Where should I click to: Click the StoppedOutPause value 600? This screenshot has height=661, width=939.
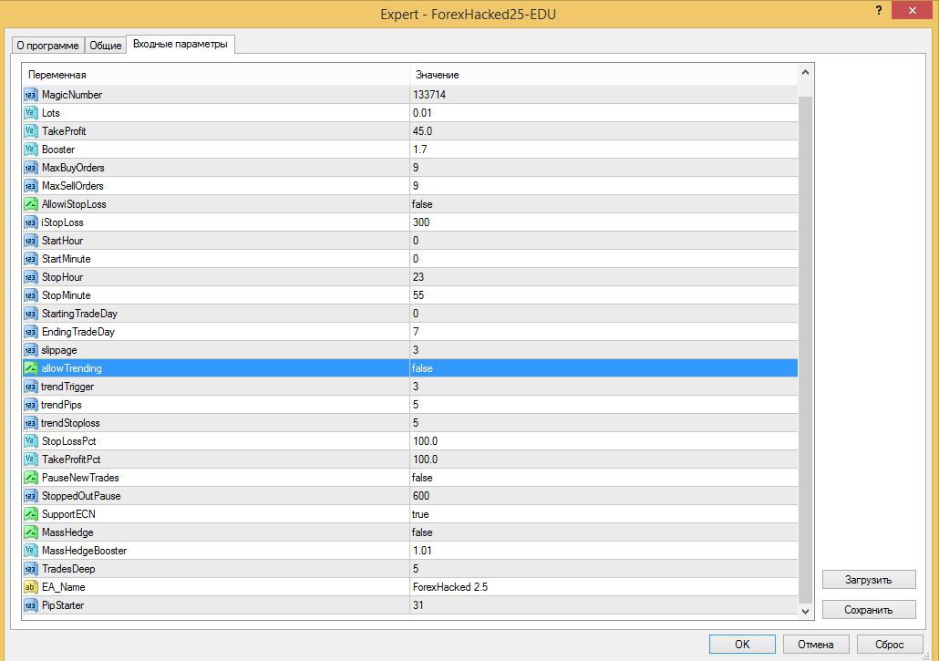[x=421, y=496]
